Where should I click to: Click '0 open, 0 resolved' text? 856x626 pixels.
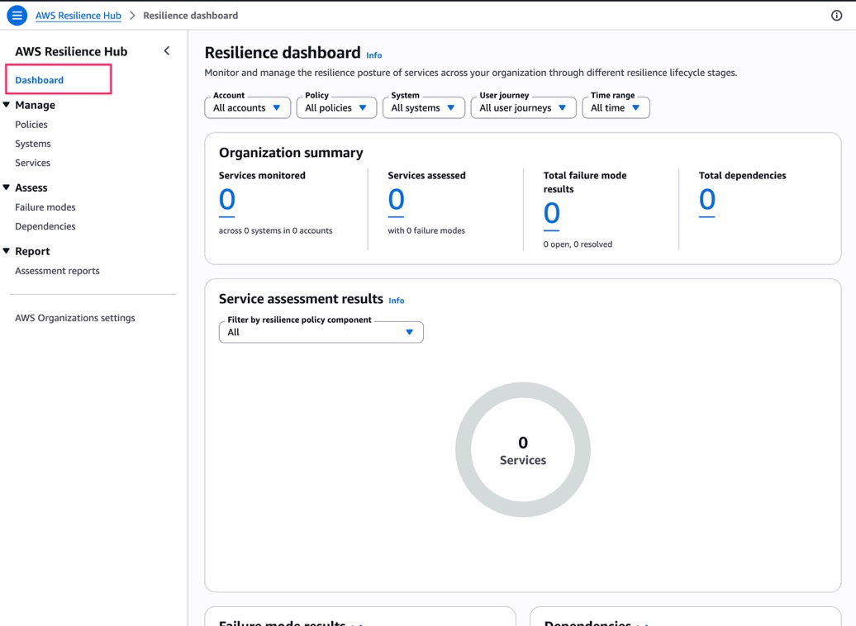tap(578, 244)
